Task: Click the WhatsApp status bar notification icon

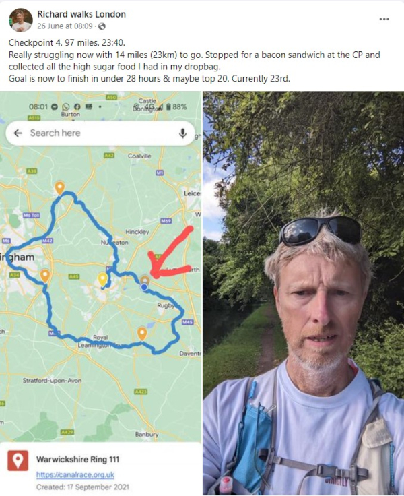Action: [x=66, y=107]
